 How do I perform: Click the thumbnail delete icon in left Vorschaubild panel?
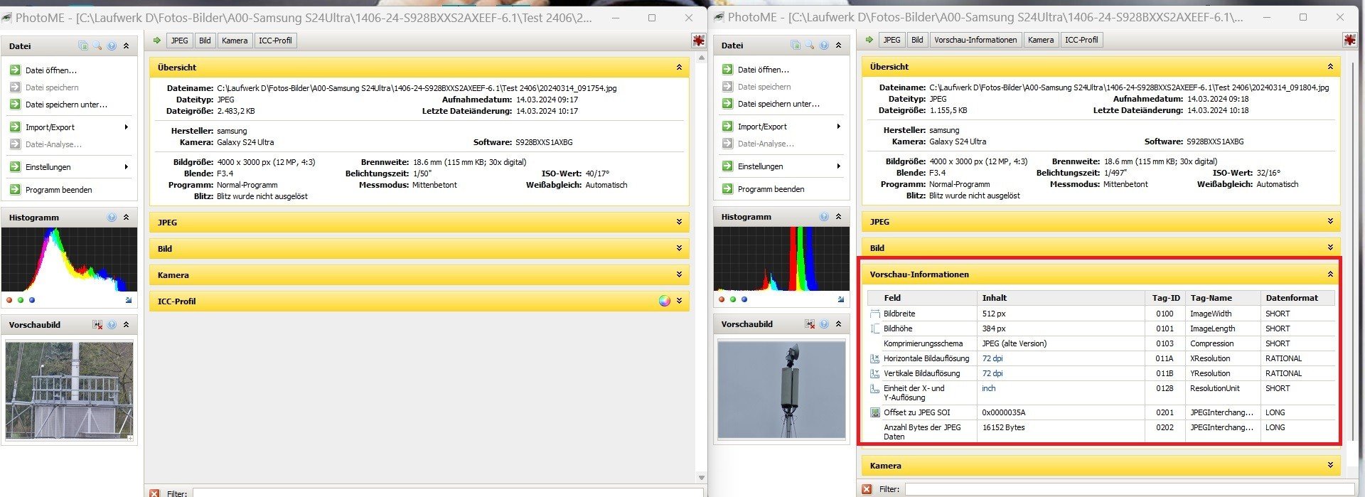97,325
